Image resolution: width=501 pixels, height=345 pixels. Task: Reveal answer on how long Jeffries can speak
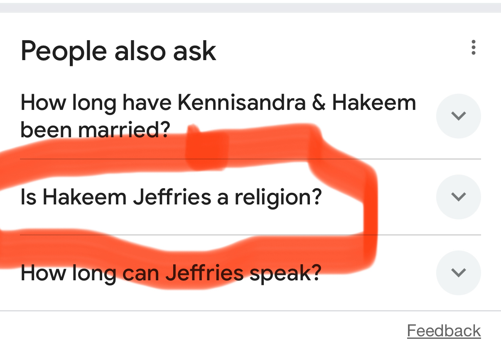click(458, 272)
